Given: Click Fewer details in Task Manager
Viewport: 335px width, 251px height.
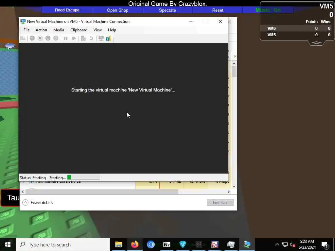Looking at the screenshot, I should point(38,203).
